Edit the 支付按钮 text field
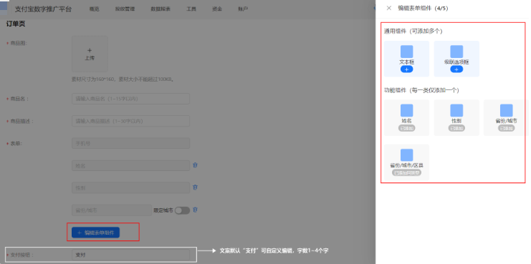The image size is (531, 264). pos(130,255)
